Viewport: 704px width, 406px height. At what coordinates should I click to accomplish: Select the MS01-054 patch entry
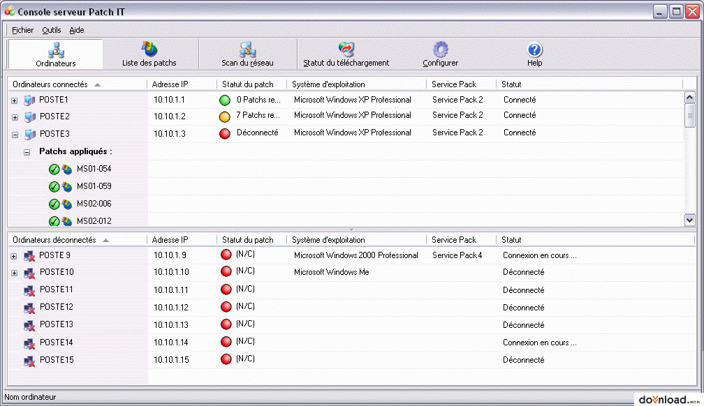pos(94,169)
